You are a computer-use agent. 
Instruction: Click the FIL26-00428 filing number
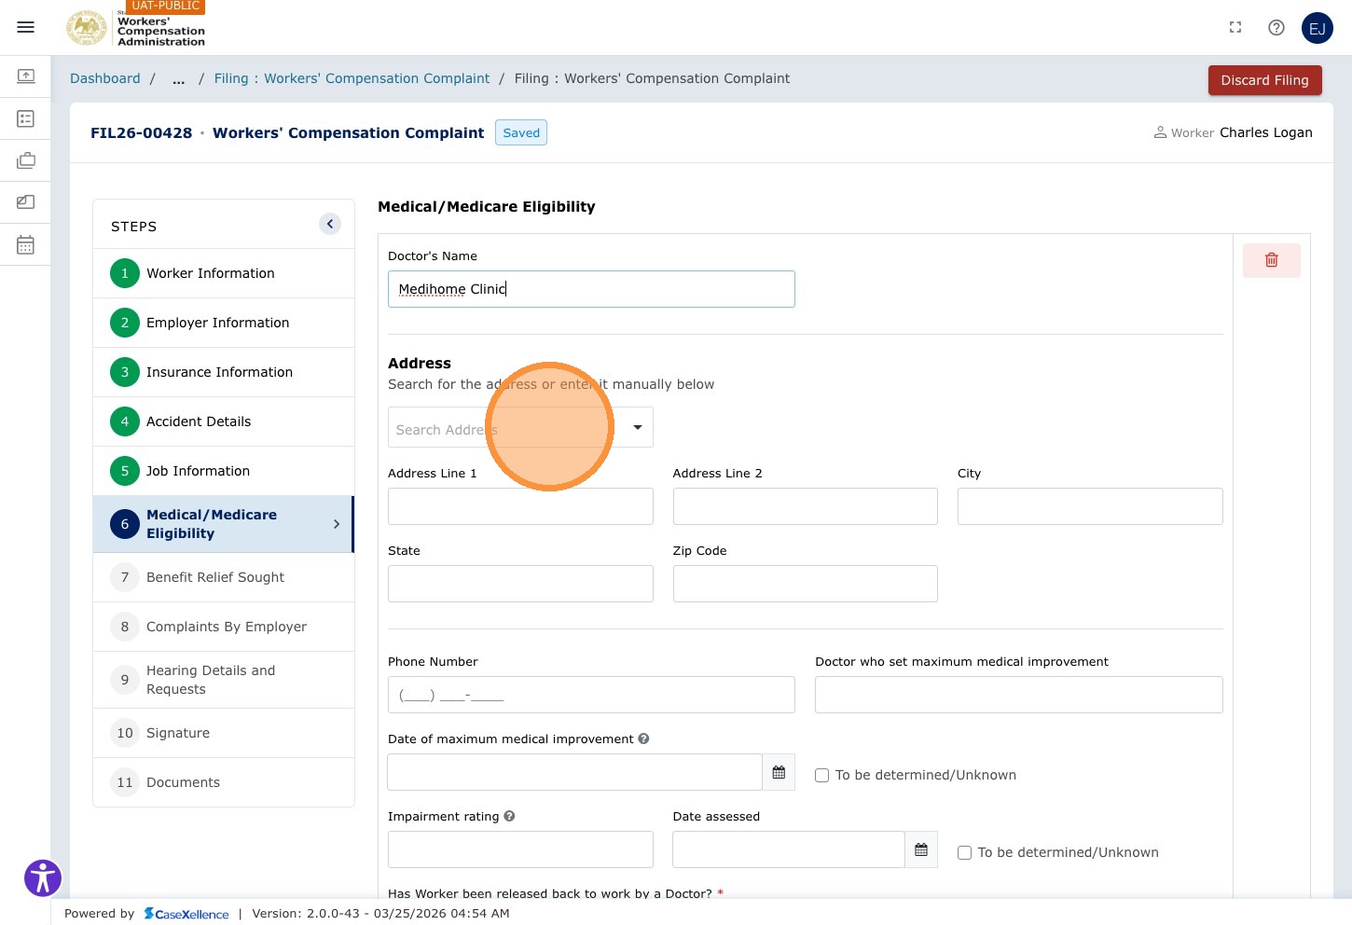pos(141,132)
